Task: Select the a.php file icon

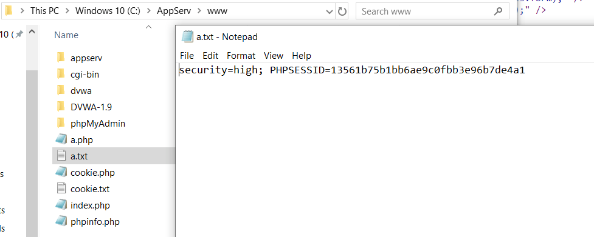Action: pyautogui.click(x=61, y=139)
